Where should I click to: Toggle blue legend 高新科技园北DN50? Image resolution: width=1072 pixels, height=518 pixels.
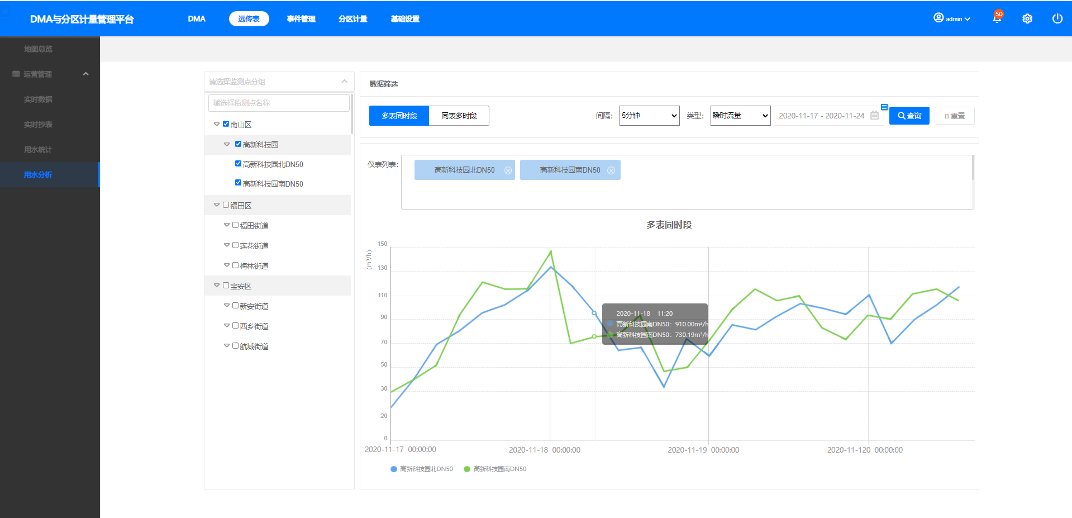click(x=422, y=469)
